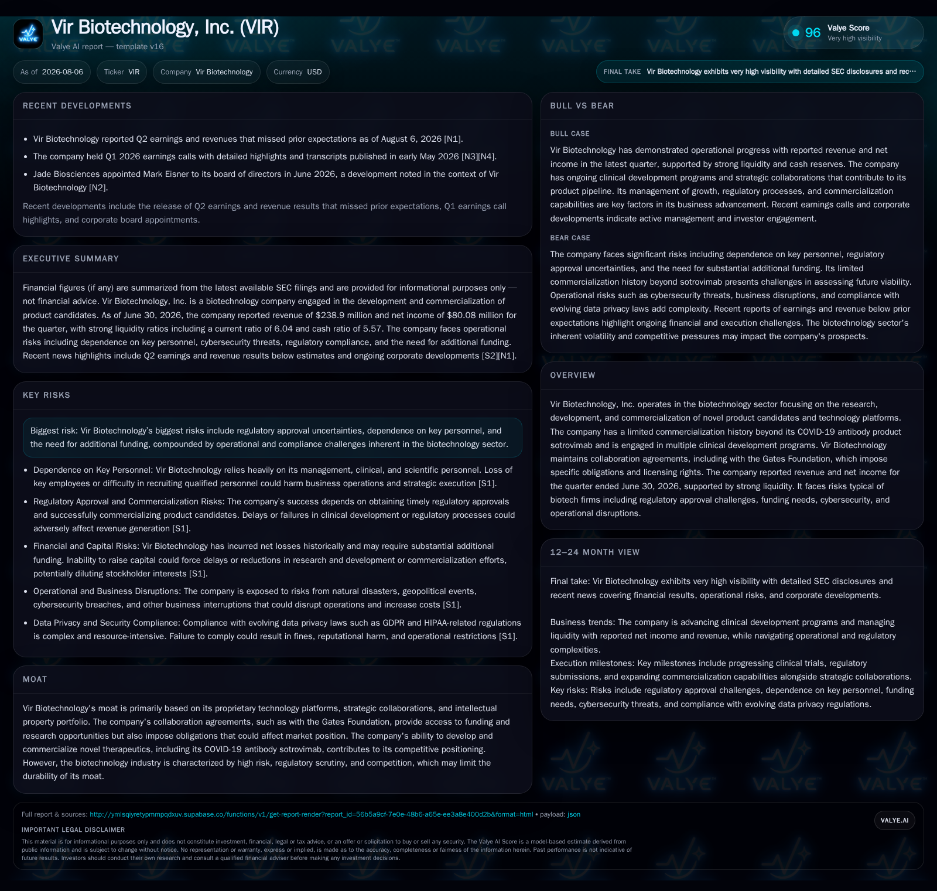
Task: Click the '12–24 MONTH VIEW' section heading
Action: tap(595, 552)
